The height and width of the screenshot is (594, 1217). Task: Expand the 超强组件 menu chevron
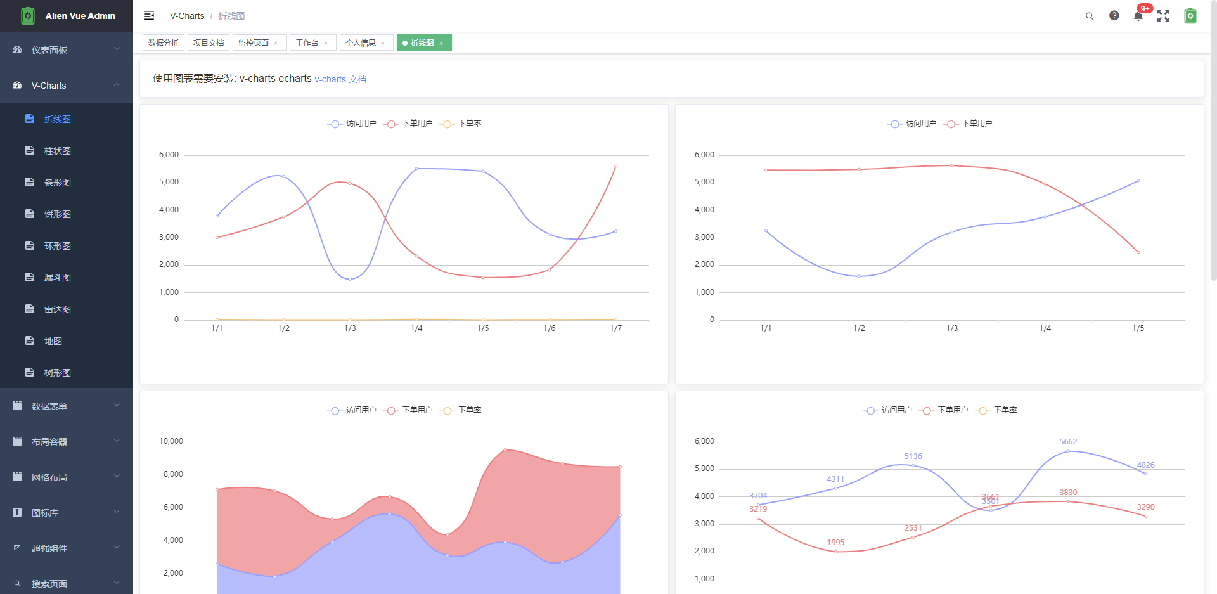click(x=117, y=547)
